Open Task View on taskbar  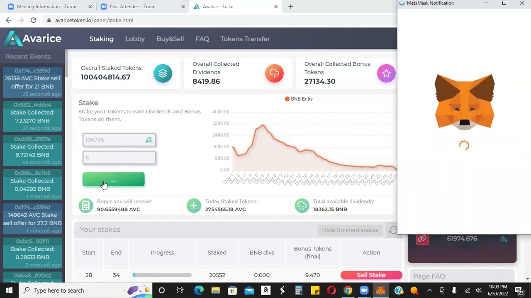[180, 290]
